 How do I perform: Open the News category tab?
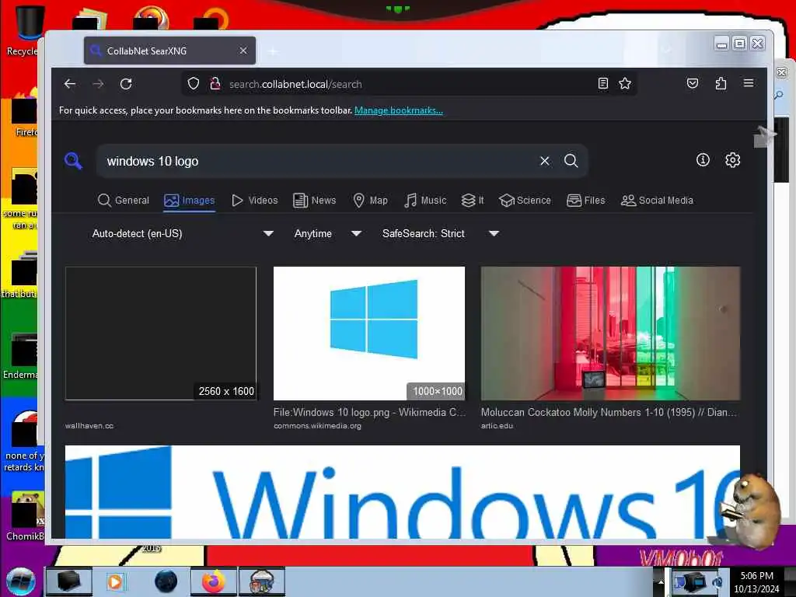pyautogui.click(x=314, y=201)
